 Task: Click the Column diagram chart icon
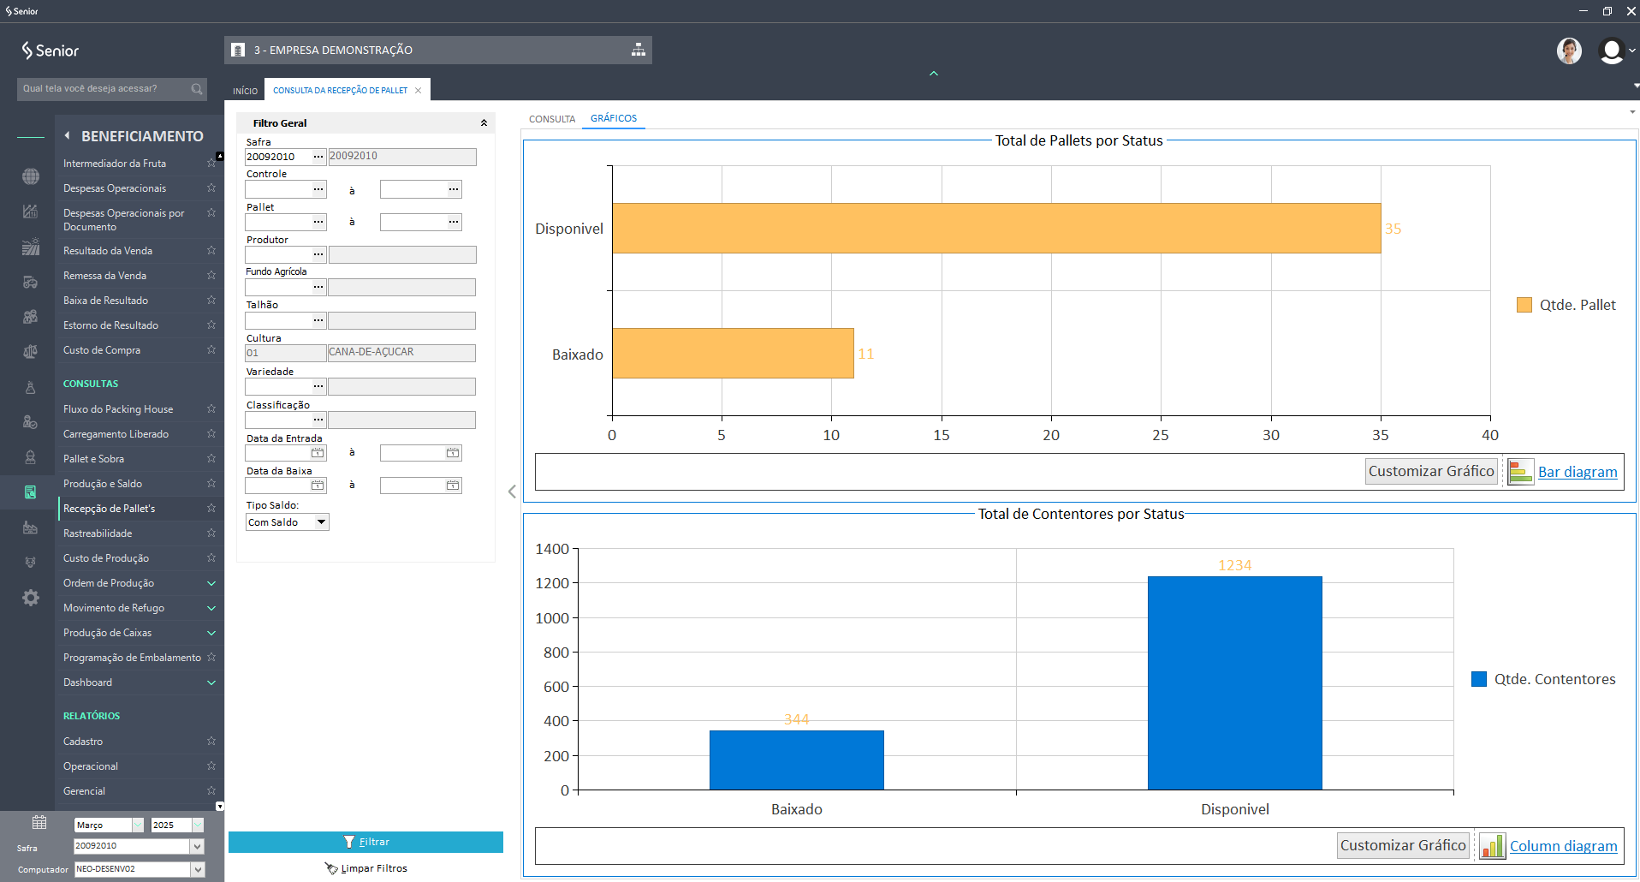(x=1492, y=846)
